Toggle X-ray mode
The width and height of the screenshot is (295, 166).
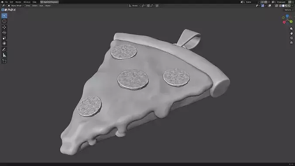[277, 6]
